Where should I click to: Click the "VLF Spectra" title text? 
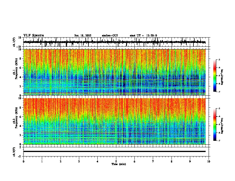(34, 35)
